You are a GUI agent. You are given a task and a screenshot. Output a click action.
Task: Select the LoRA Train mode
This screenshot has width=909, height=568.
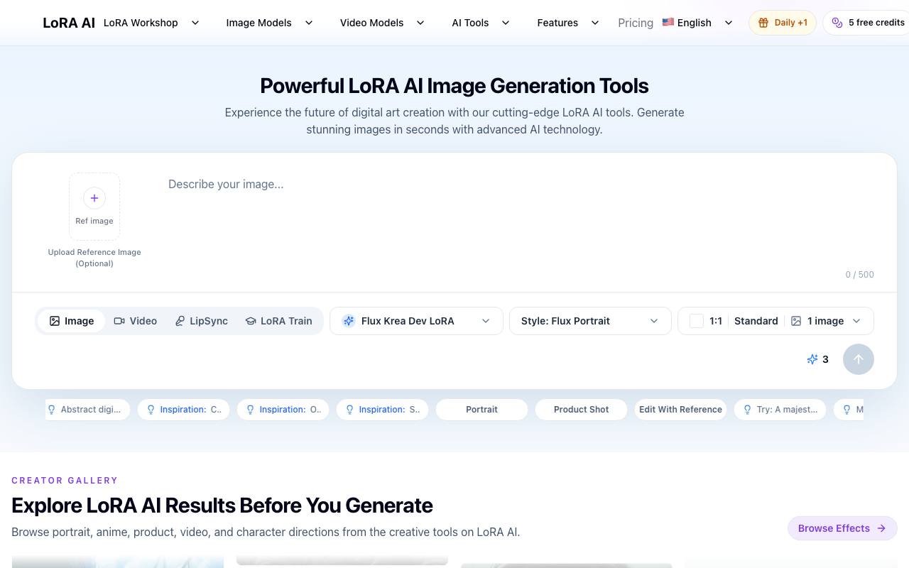[x=279, y=321]
